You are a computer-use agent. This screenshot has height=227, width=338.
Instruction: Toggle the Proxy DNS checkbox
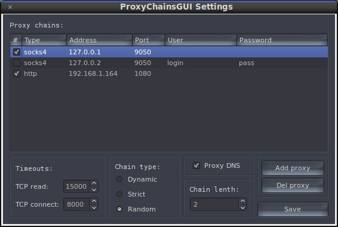point(196,165)
